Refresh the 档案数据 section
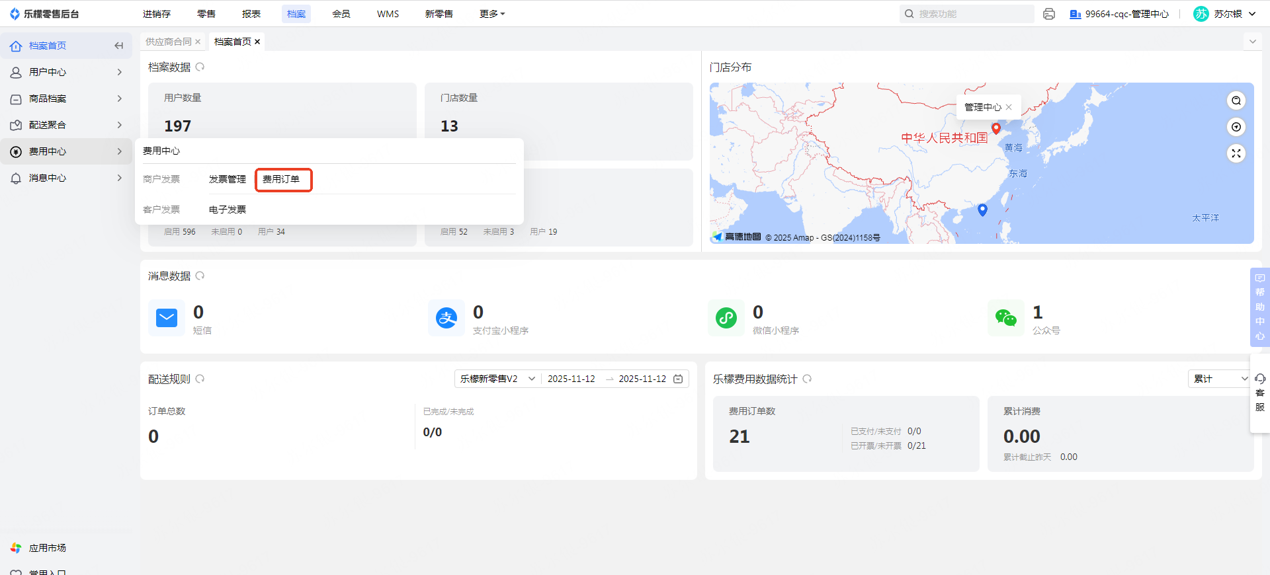Screen dimensions: 1270x575 point(200,67)
